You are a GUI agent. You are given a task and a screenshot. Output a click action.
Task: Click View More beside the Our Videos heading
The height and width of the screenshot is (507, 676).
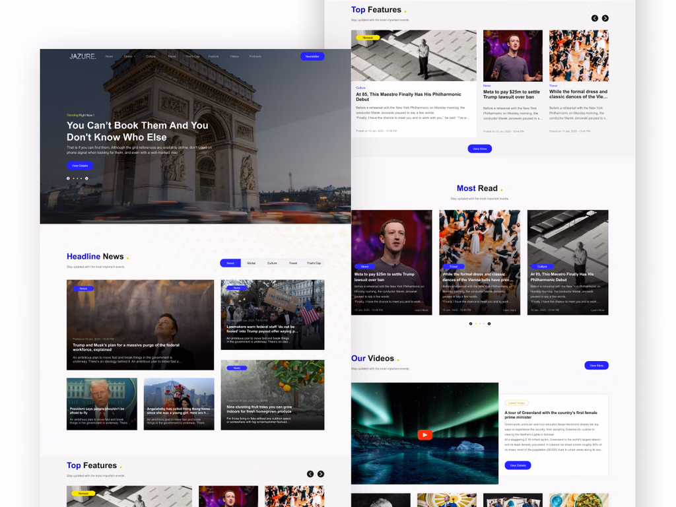(596, 365)
